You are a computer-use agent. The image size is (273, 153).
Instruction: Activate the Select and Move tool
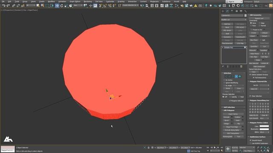tap(57, 6)
